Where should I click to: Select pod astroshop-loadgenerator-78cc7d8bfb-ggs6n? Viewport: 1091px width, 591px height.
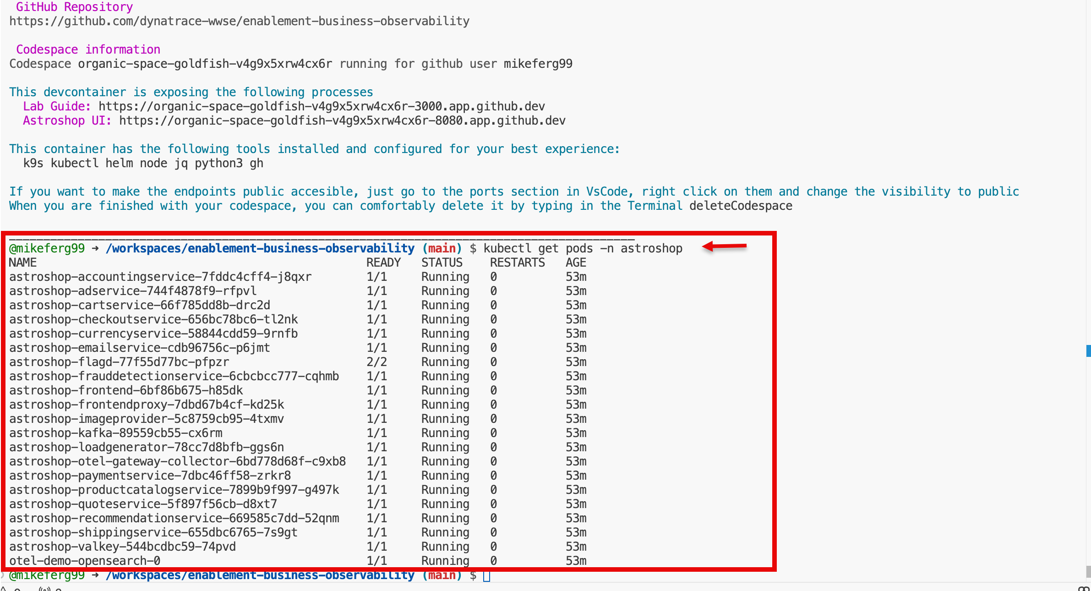click(x=147, y=447)
